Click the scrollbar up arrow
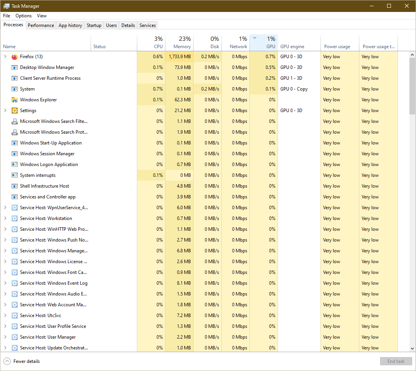 click(x=412, y=55)
